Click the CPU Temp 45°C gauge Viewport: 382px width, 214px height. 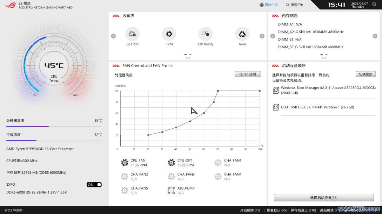[54, 66]
